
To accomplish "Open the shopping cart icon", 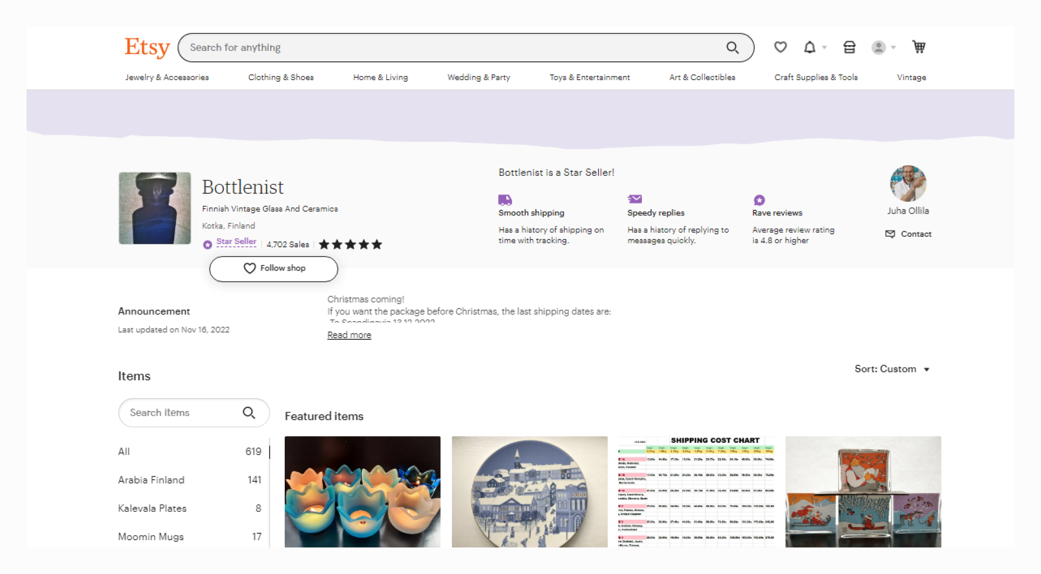I will [919, 47].
